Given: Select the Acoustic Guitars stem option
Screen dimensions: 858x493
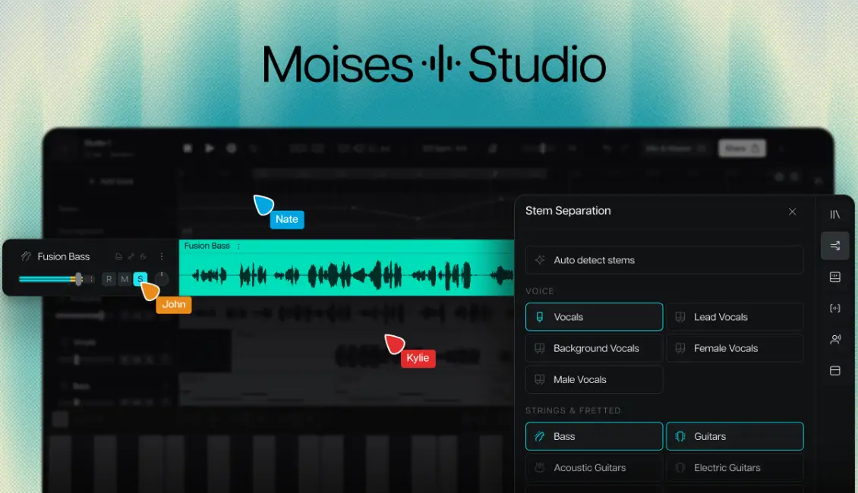Looking at the screenshot, I should pyautogui.click(x=594, y=468).
